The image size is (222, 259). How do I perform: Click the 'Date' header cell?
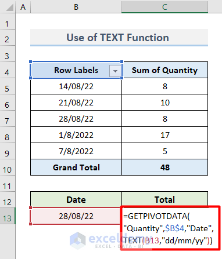[x=76, y=199]
